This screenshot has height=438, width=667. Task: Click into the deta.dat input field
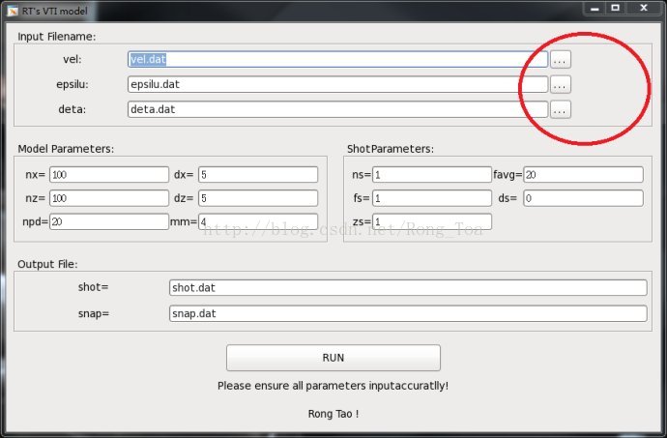click(x=337, y=109)
